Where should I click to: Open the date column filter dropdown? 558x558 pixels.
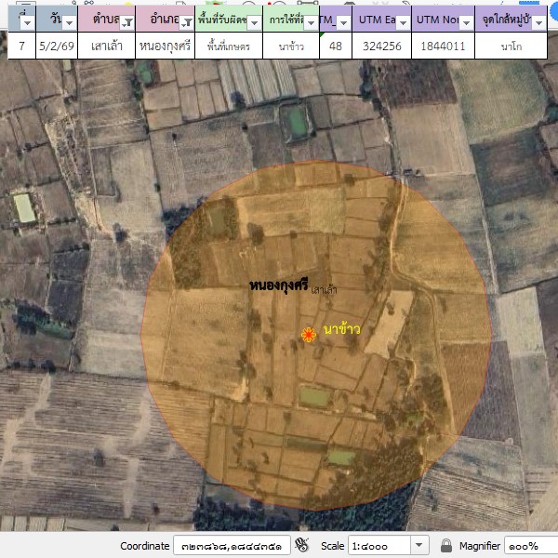69,22
